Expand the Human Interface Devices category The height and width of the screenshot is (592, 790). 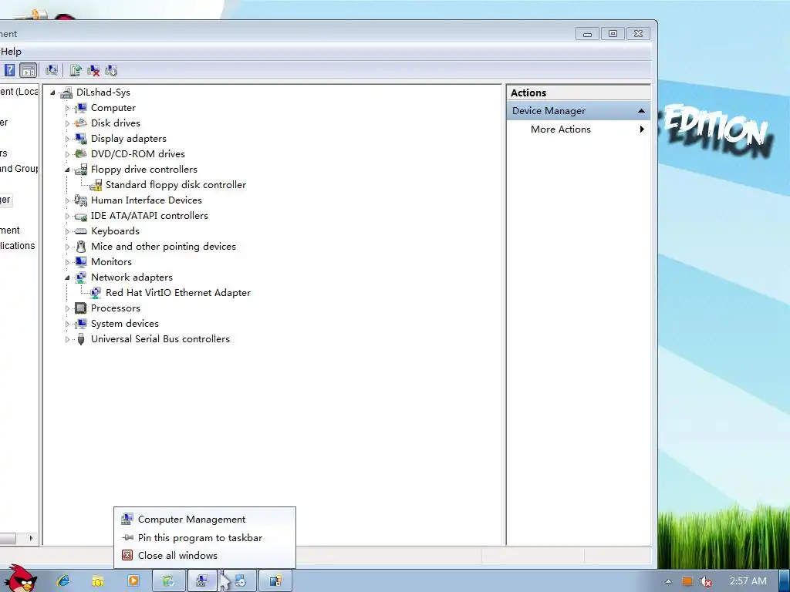pos(67,200)
